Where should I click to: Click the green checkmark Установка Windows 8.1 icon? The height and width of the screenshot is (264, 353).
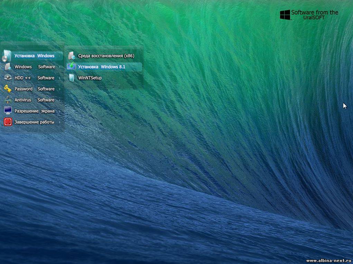[72, 66]
